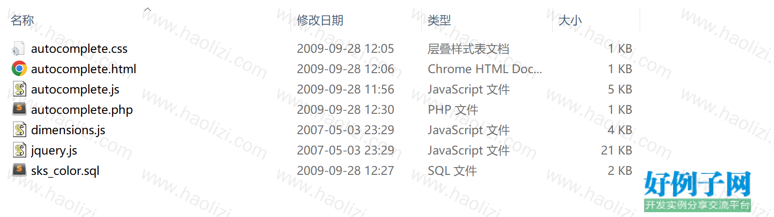Select the dimensions.js file name
The image size is (774, 217).
point(68,130)
